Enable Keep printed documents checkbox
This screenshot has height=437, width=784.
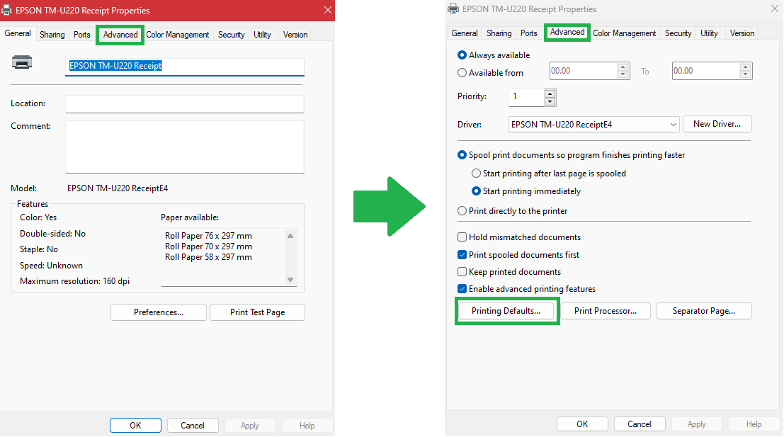(462, 272)
